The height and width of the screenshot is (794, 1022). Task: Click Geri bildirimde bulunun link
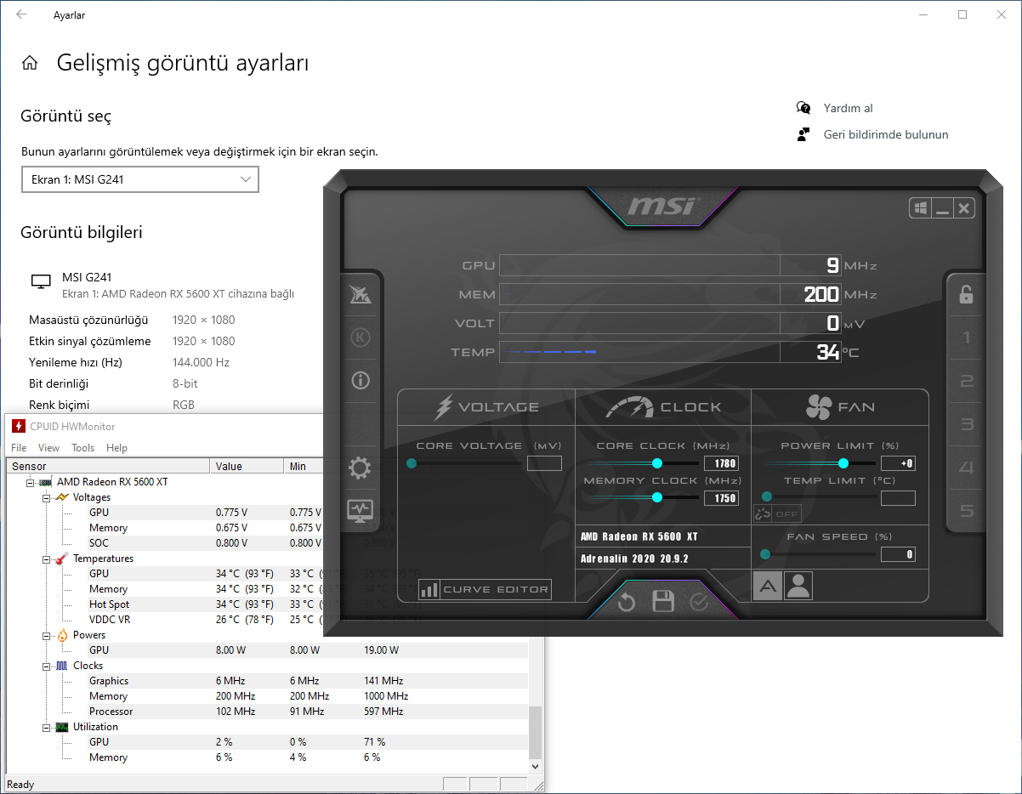tap(886, 134)
